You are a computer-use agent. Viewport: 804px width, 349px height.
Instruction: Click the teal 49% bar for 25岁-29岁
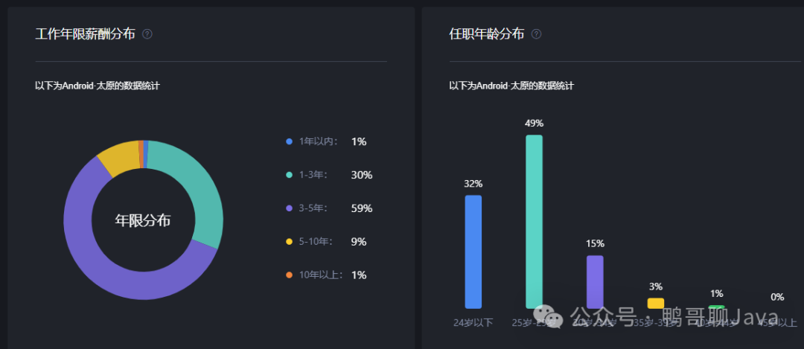point(534,222)
